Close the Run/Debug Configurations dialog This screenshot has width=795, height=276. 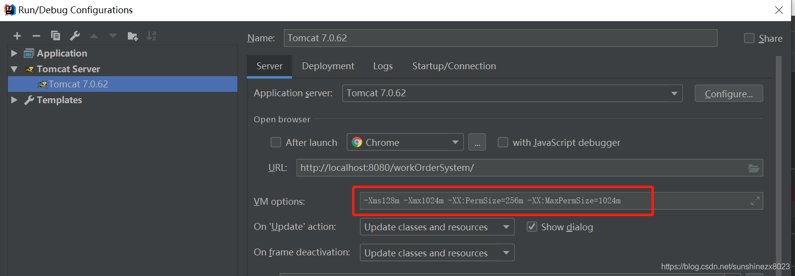click(779, 10)
